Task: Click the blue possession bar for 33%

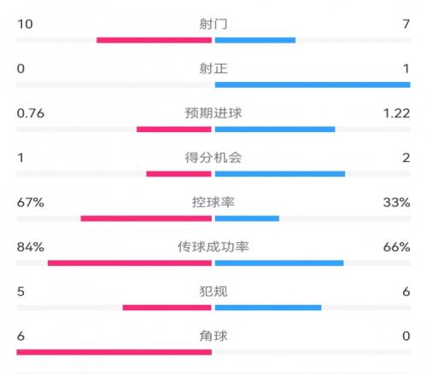Action: tap(247, 218)
